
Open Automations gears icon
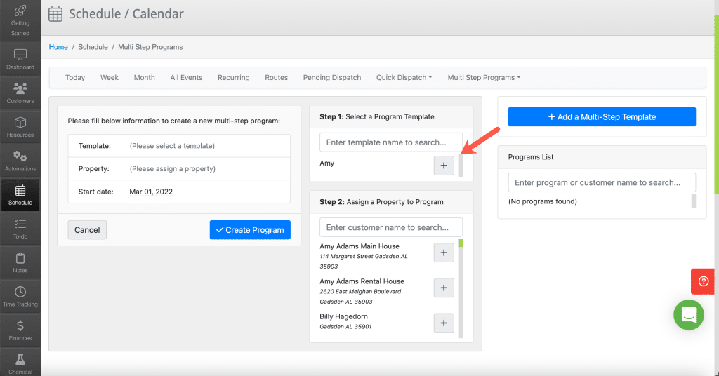tap(20, 156)
